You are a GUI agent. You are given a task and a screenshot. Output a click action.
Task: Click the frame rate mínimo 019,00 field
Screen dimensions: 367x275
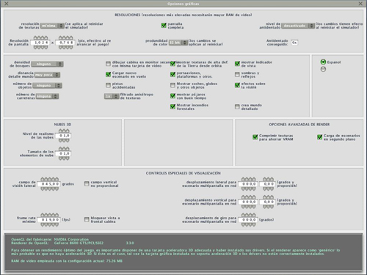tap(49, 220)
